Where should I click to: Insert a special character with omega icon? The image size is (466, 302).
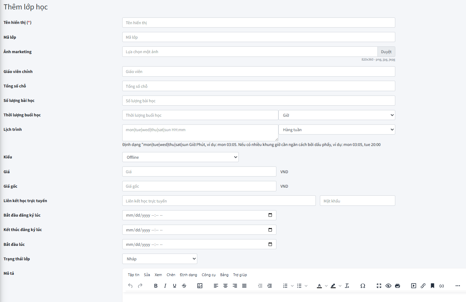pos(363,286)
